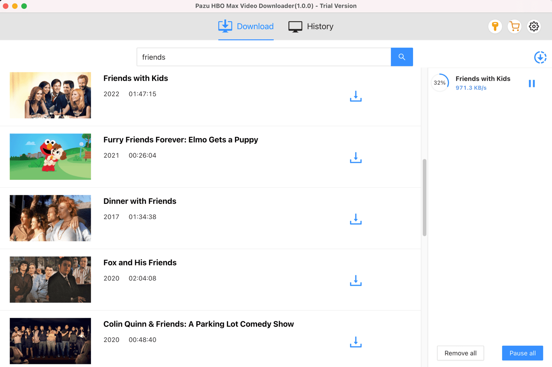Click the Pause all button
Image resolution: width=552 pixels, height=367 pixels.
pyautogui.click(x=523, y=353)
